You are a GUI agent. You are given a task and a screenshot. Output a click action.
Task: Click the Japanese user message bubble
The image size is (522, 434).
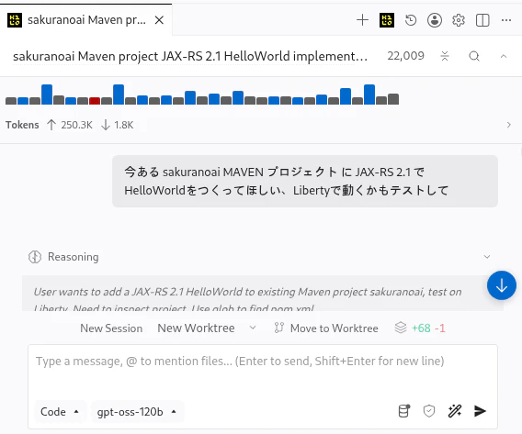305,181
